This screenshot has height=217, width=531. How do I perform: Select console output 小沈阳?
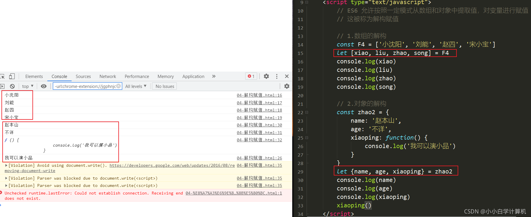coord(12,95)
